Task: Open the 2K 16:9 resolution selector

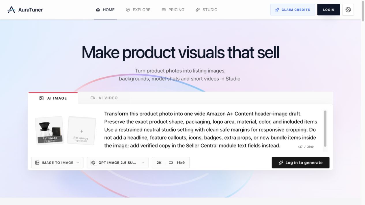Action: (171, 163)
